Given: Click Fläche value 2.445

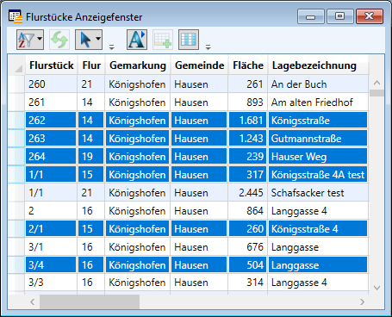Looking at the screenshot, I should coord(248,193).
